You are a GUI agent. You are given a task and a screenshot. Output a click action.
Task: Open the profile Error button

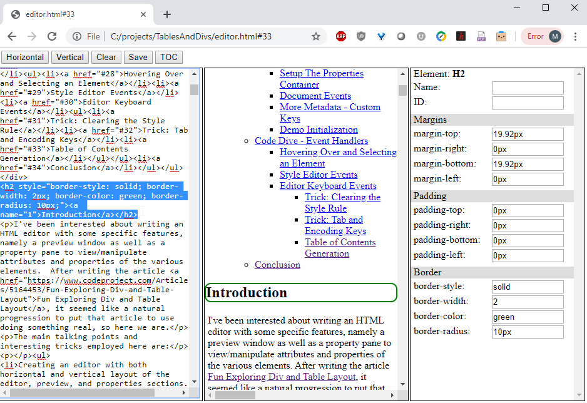tap(542, 36)
